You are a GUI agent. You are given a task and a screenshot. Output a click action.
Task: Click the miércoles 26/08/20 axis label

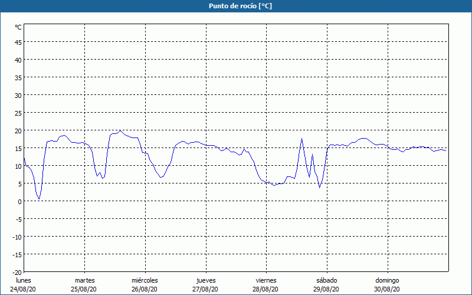[x=145, y=285]
